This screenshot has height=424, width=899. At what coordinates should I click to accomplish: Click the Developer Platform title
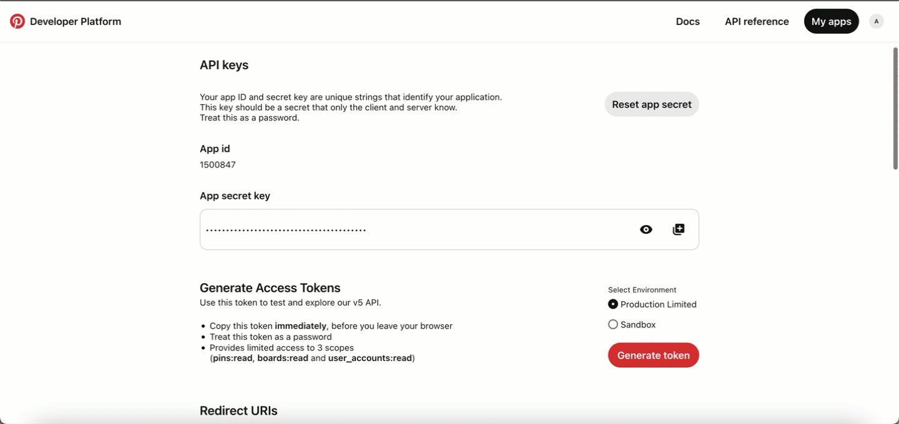76,21
